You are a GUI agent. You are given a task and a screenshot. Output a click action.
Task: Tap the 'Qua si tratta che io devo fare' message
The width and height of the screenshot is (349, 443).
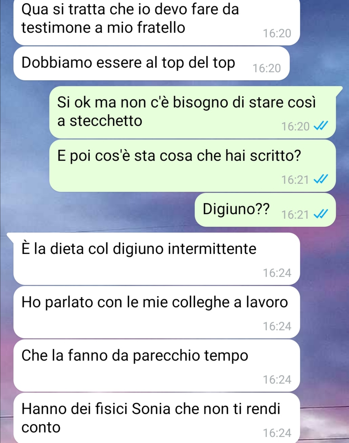point(157,22)
